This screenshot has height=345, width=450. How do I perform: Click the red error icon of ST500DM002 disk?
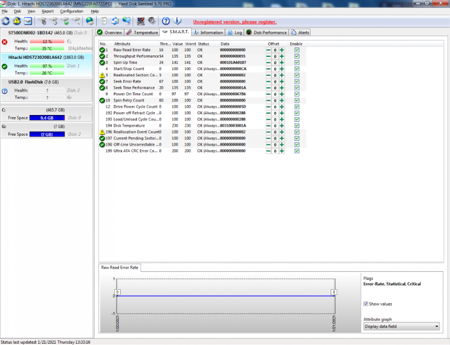[x=5, y=42]
